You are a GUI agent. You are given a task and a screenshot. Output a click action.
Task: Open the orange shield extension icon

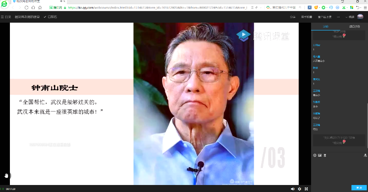[316, 7]
